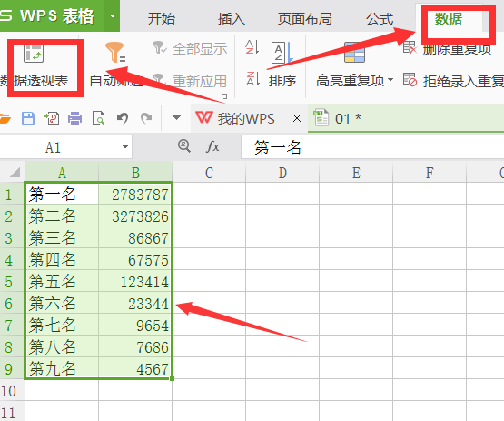
Task: Select column B header
Action: point(135,173)
